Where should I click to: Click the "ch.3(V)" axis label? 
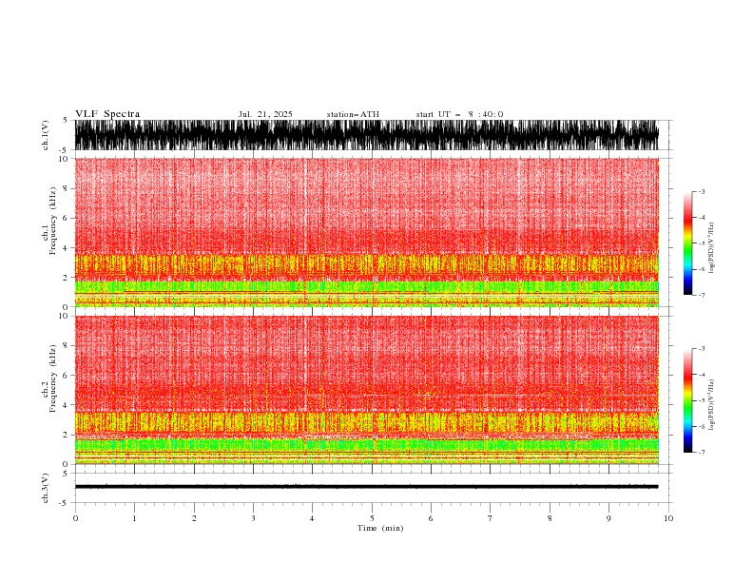click(46, 488)
